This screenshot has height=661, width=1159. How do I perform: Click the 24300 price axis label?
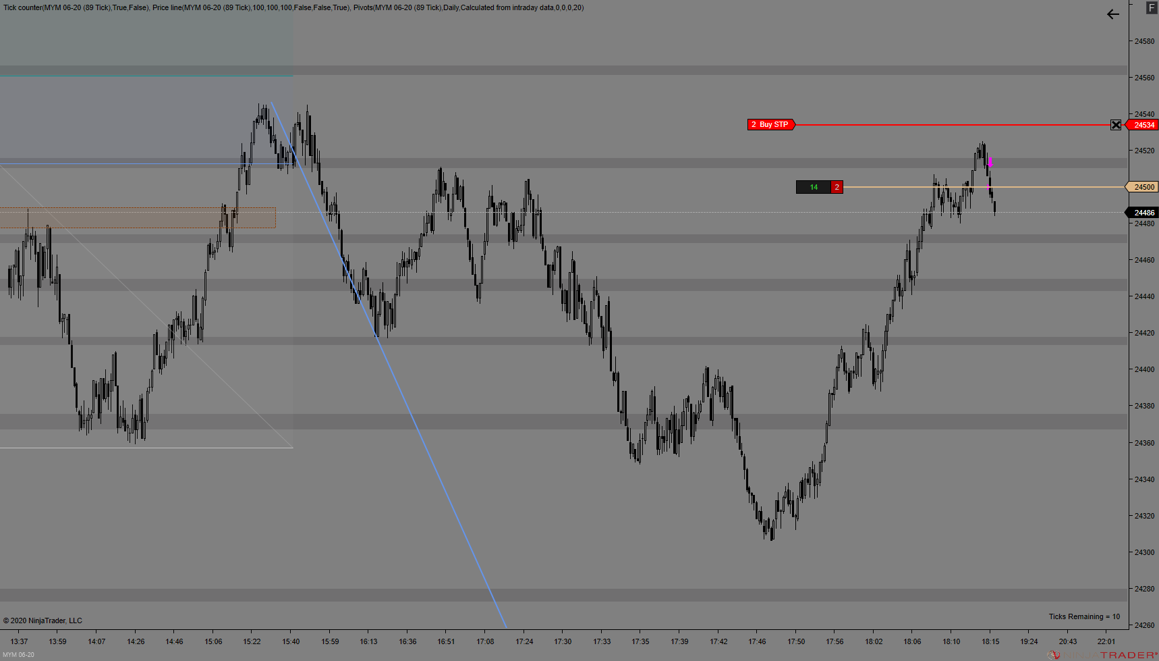(x=1144, y=552)
